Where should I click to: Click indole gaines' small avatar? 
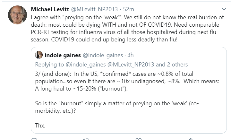(38, 55)
